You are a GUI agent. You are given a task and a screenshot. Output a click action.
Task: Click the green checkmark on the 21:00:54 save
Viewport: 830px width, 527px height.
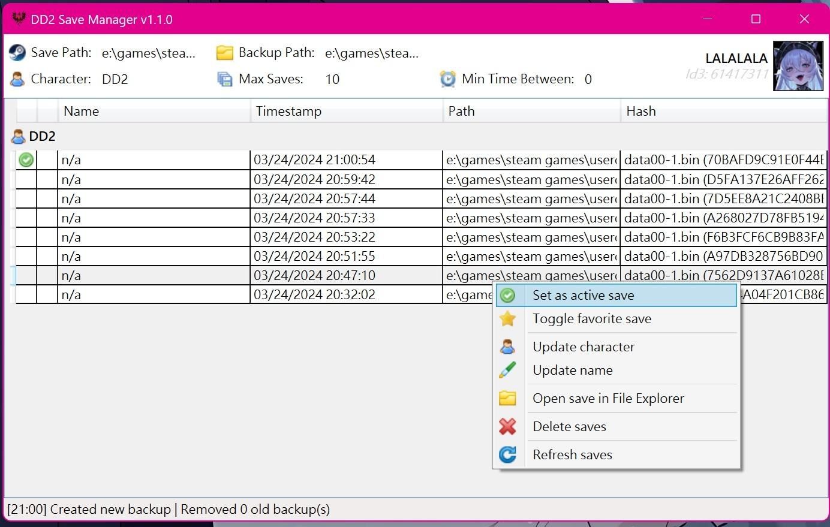pyautogui.click(x=26, y=160)
